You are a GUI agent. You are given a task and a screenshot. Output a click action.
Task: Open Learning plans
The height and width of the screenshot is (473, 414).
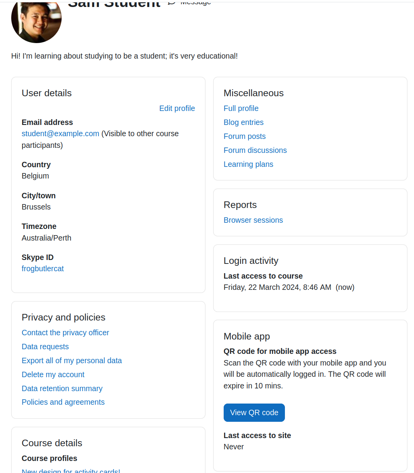248,164
